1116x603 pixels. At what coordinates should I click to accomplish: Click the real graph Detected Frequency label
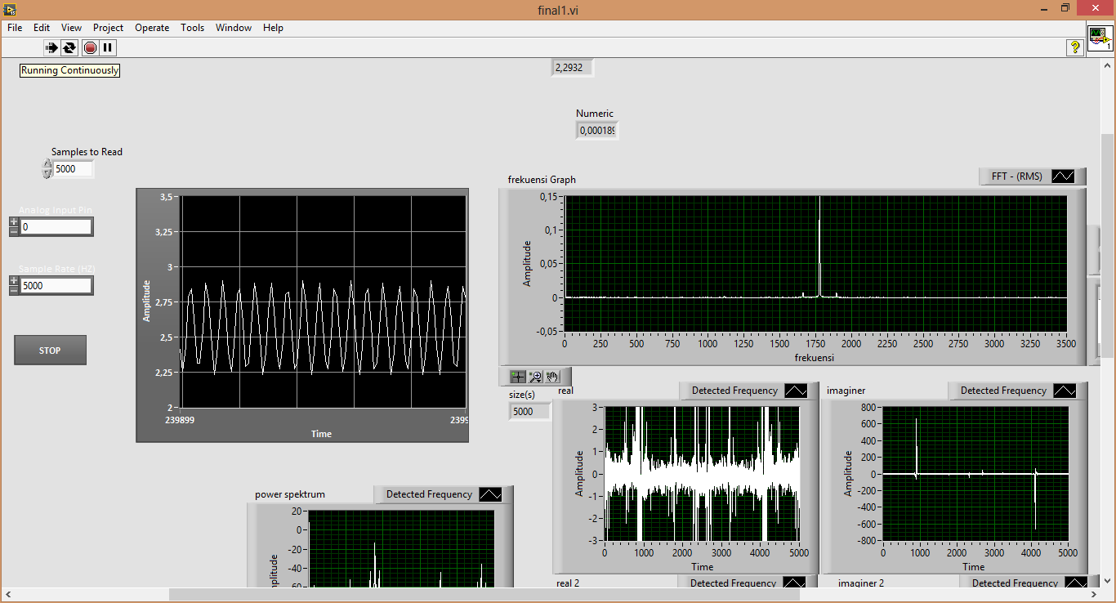[734, 391]
